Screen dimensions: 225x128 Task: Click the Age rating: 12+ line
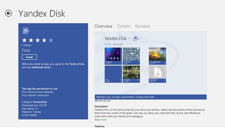30,109
